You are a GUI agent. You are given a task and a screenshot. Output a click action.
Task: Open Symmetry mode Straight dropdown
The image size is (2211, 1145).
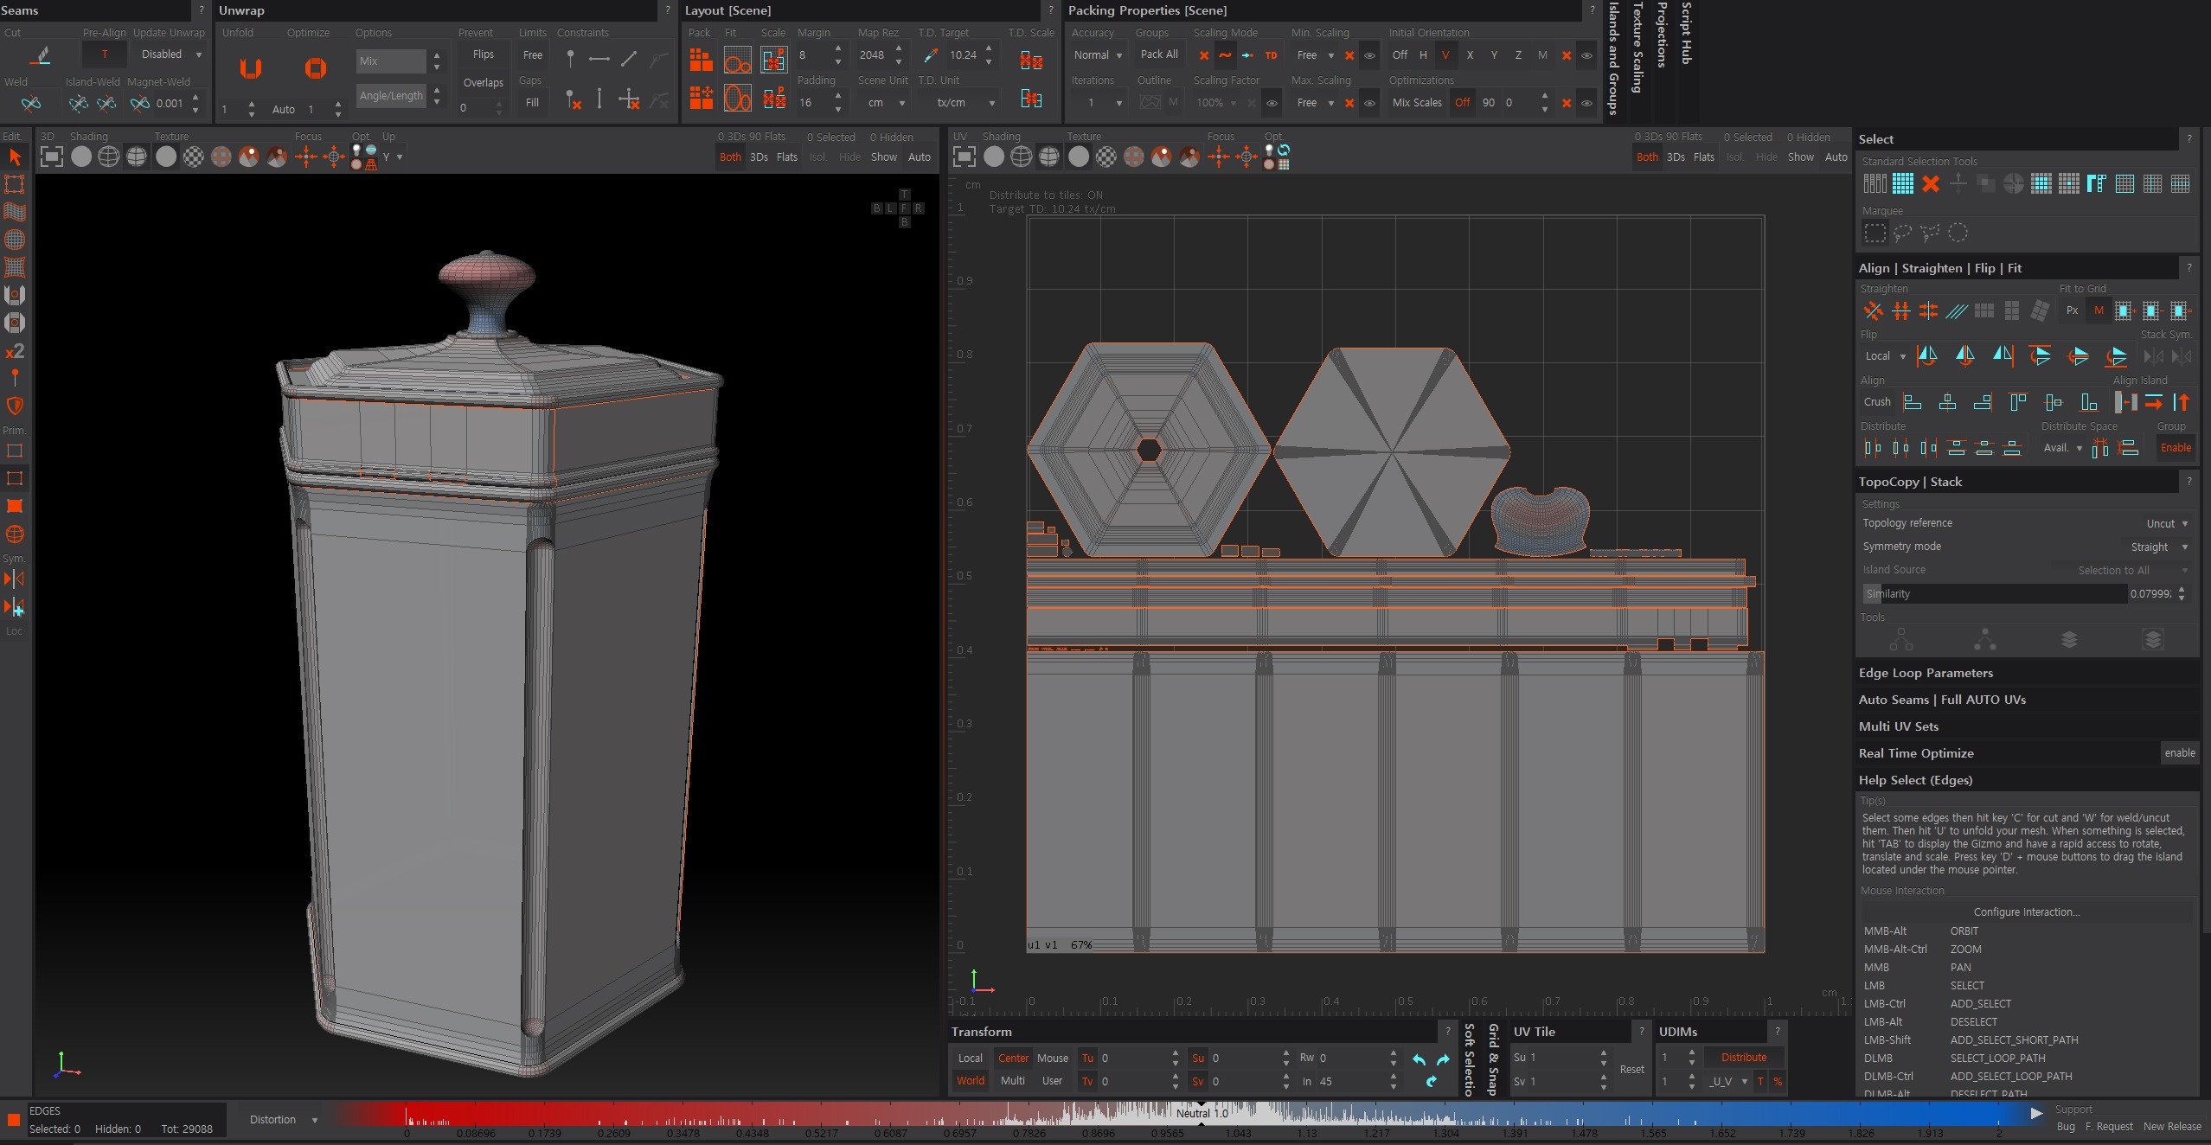[2158, 547]
